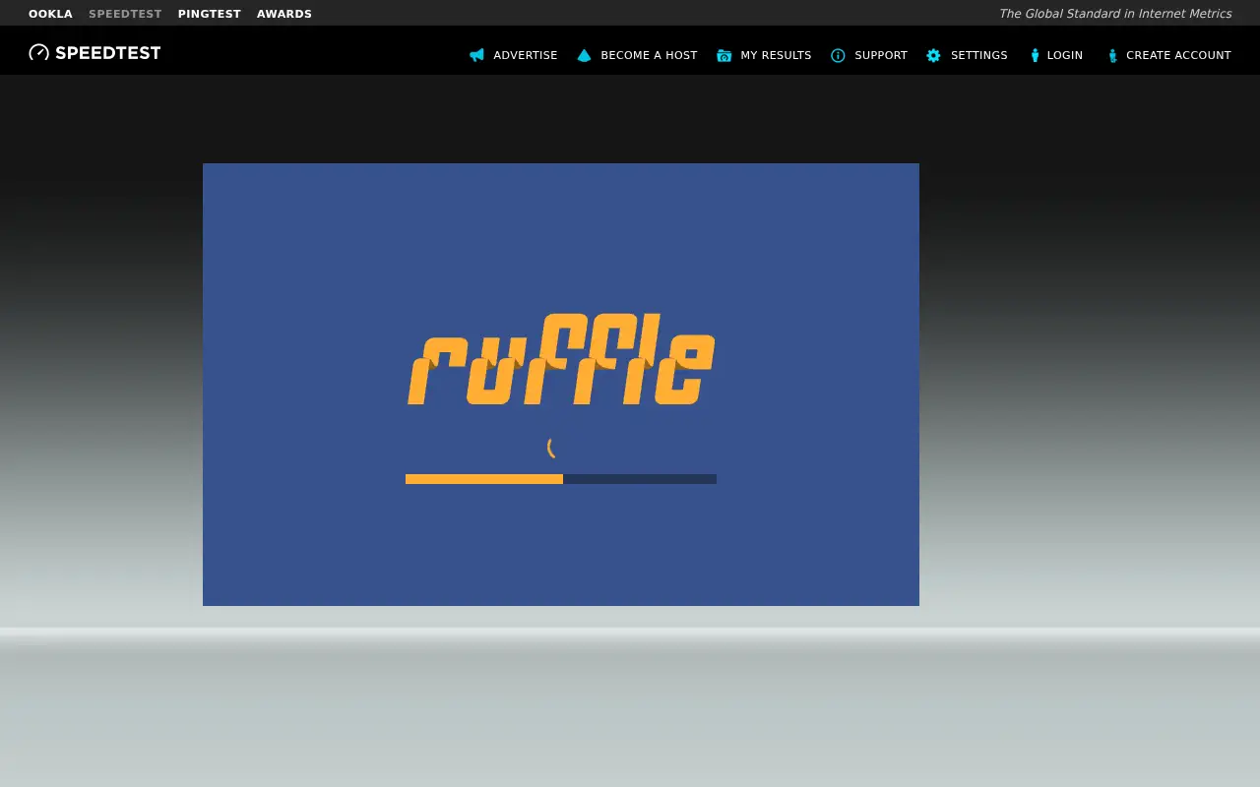Screen dimensions: 1260x787
Task: Click the SPEEDTEST logo text
Action: tap(108, 53)
